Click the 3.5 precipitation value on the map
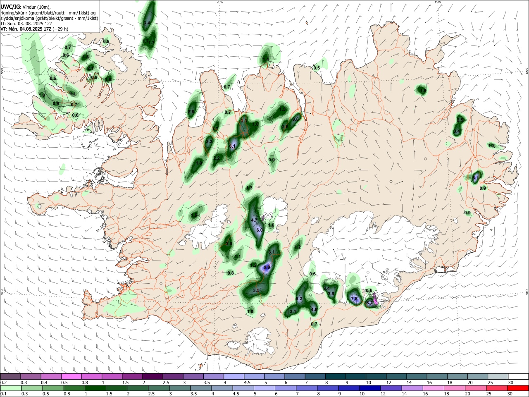Viewport: 529px width, 397px height. [256, 291]
